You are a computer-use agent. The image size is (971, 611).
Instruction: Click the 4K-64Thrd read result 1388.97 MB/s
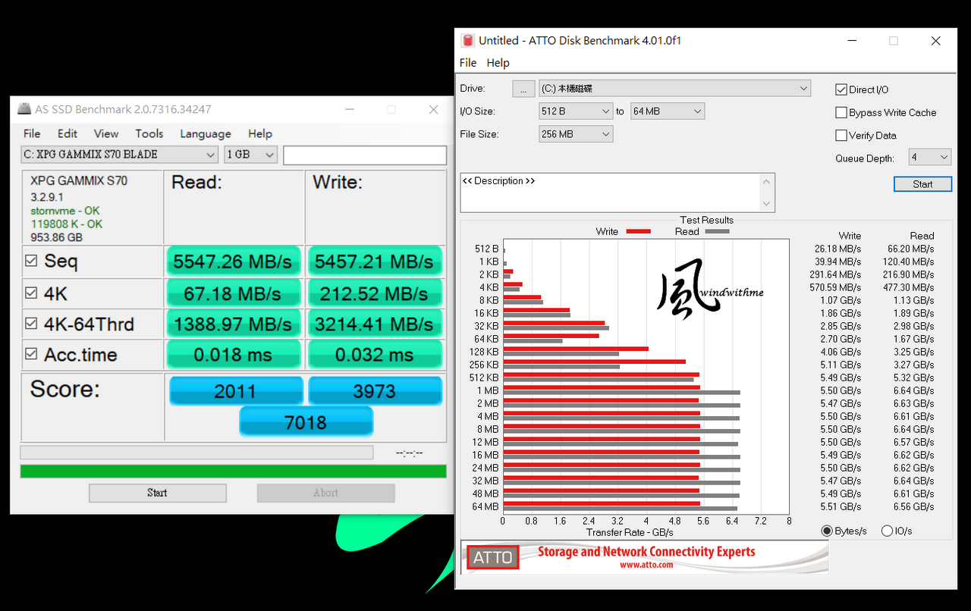pyautogui.click(x=233, y=324)
